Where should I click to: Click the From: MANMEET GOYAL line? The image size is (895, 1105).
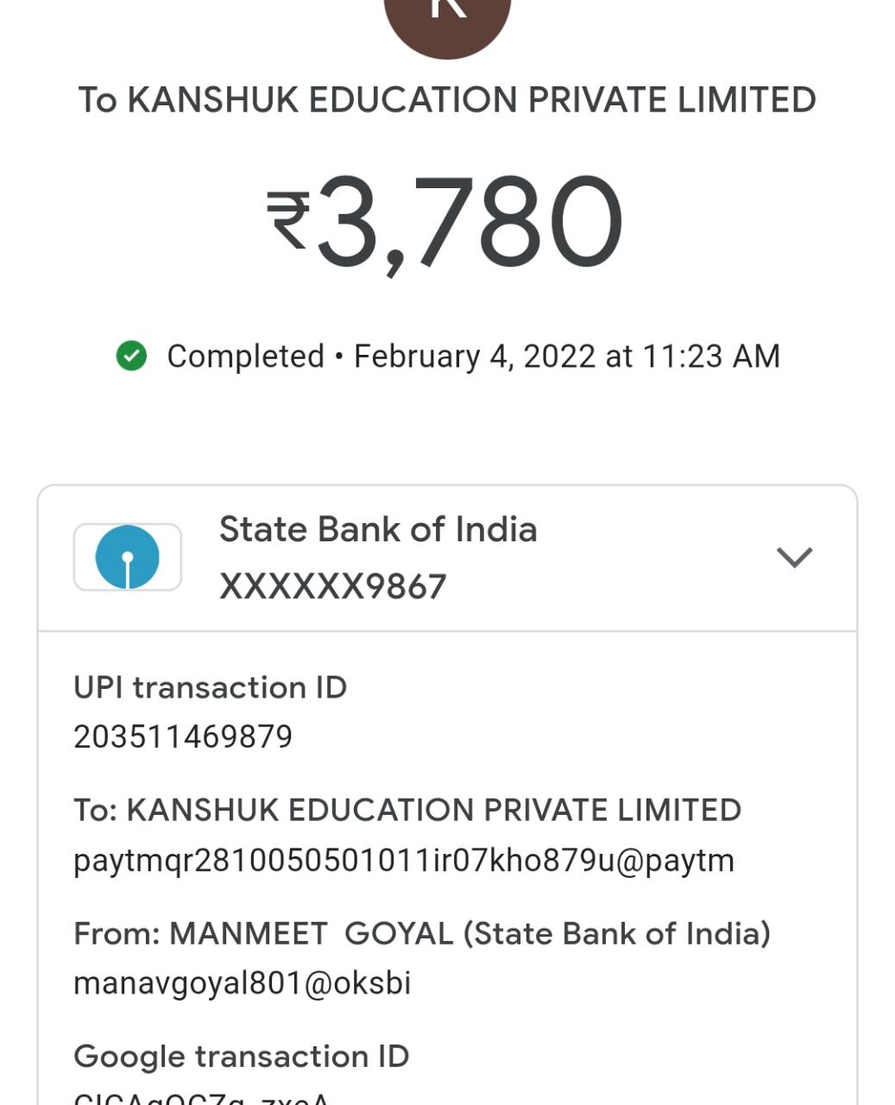(422, 934)
